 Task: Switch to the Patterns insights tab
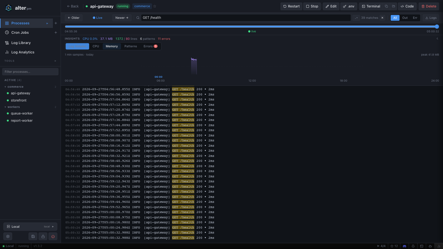tap(131, 46)
